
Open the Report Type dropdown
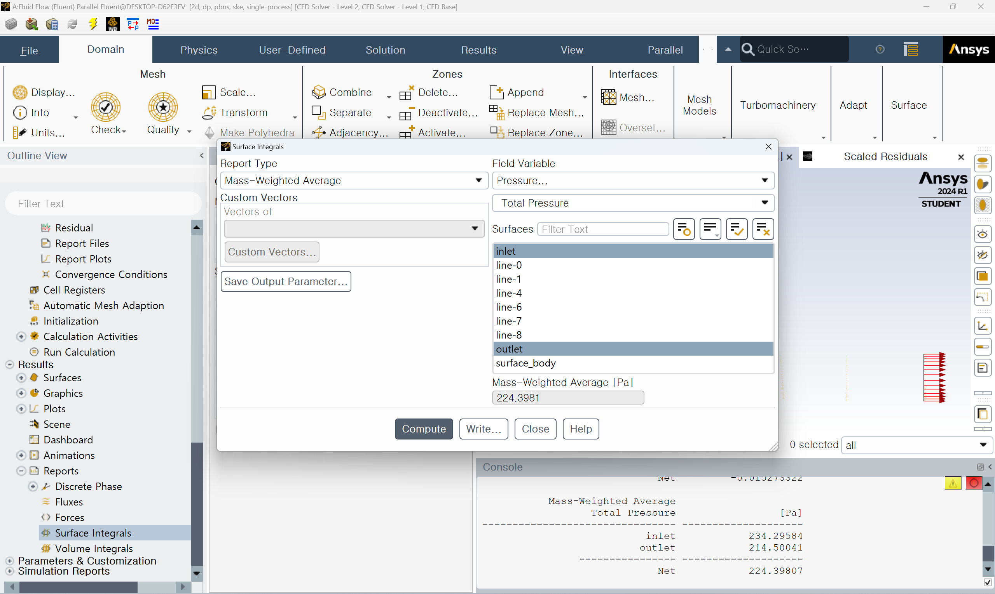coord(354,181)
